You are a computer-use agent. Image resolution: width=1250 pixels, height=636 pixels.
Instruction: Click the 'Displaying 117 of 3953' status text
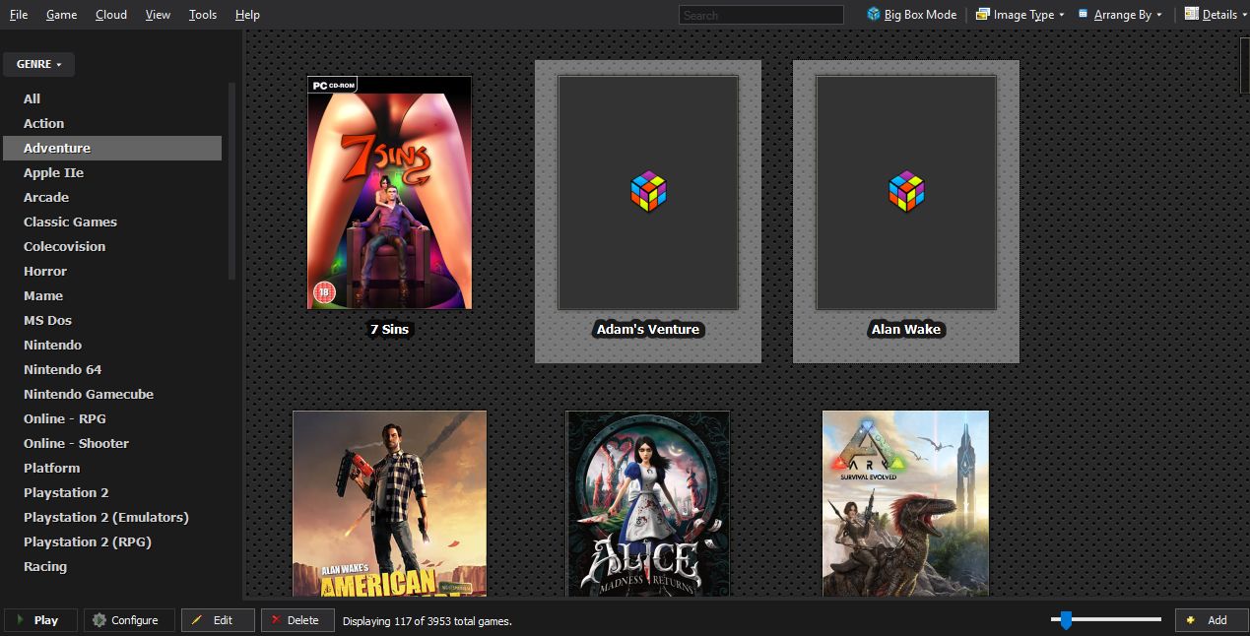pyautogui.click(x=428, y=621)
